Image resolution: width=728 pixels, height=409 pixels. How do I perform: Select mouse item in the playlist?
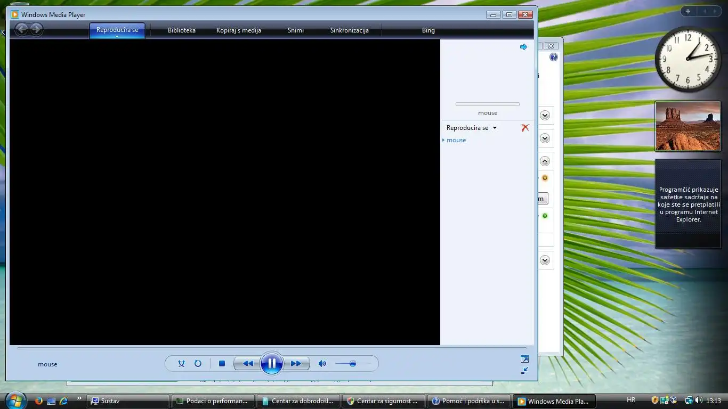456,140
